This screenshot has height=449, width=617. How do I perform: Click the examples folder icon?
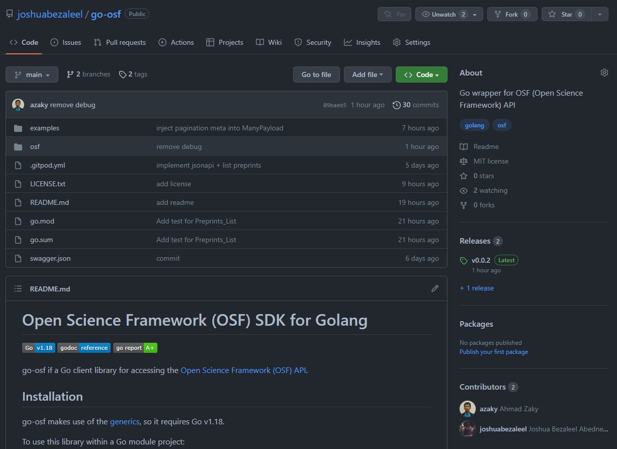18,128
